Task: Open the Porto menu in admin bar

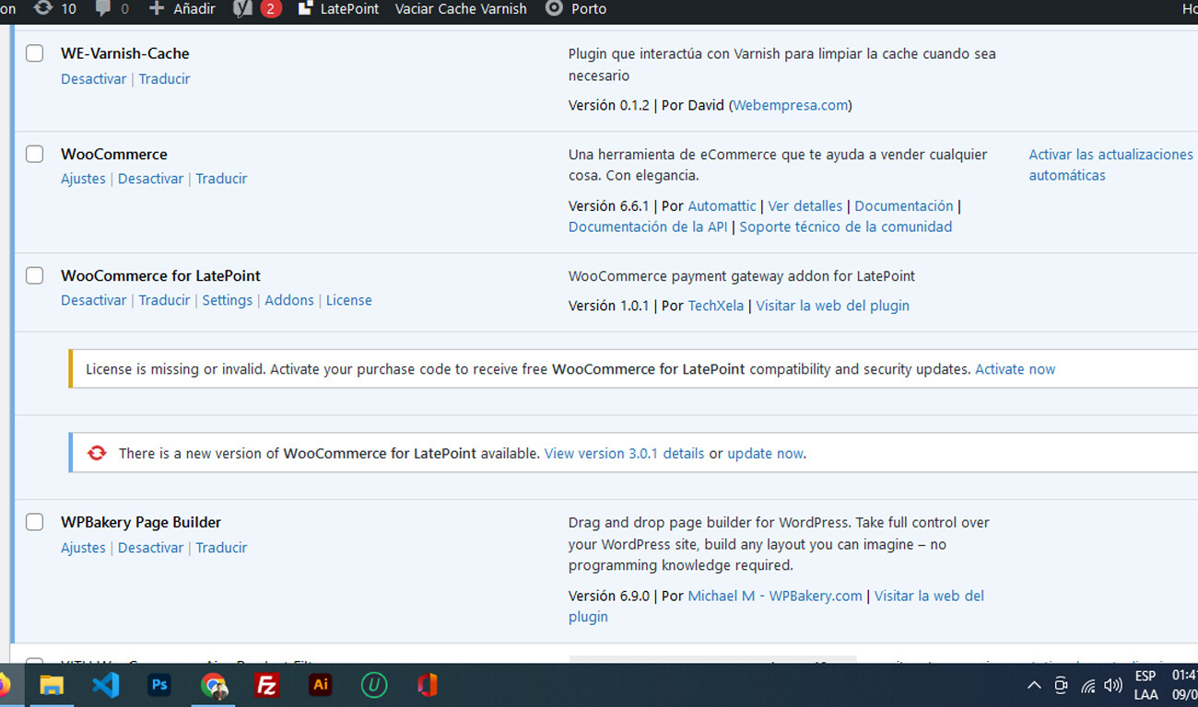Action: coord(576,8)
